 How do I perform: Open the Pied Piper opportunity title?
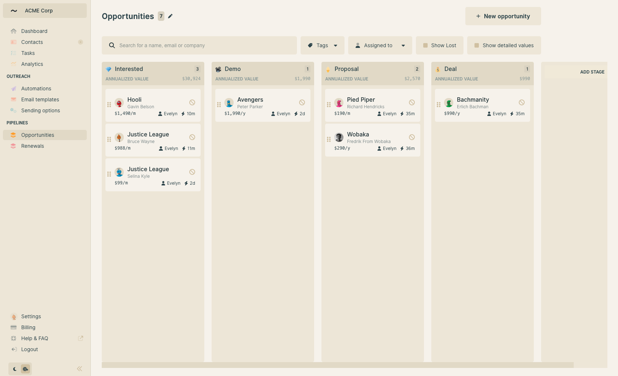tap(361, 99)
